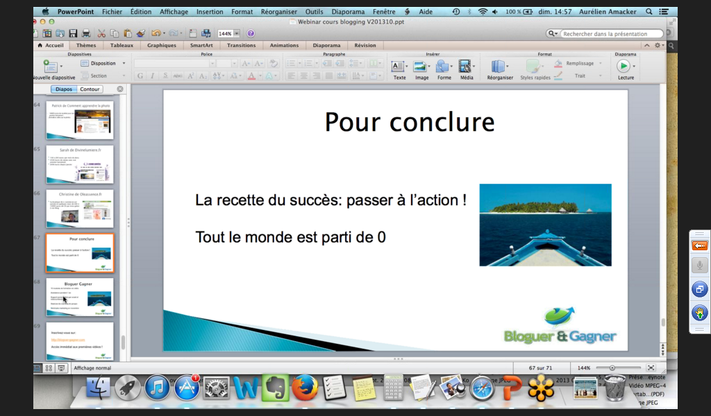Switch to Contour outline view
The height and width of the screenshot is (416, 711).
click(x=90, y=89)
